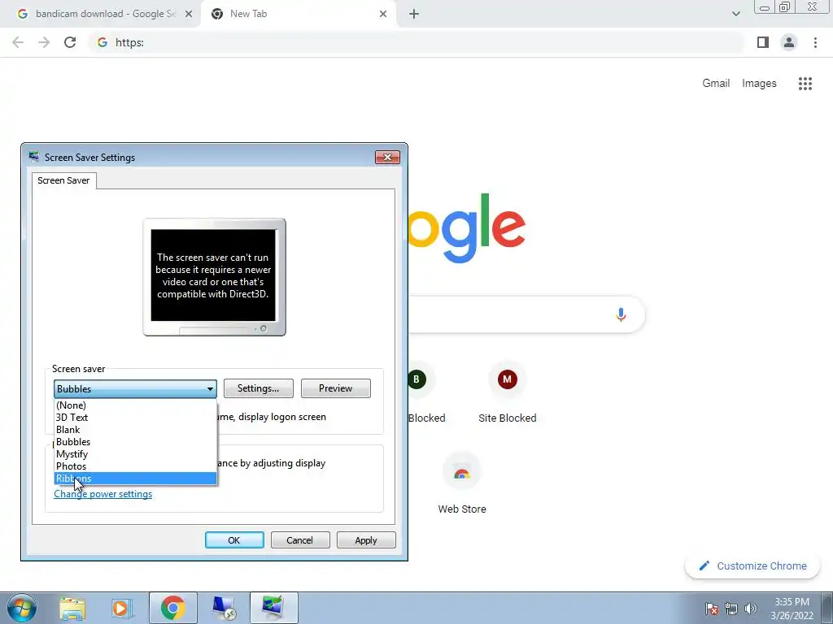Go back with Chrome back arrow
The height and width of the screenshot is (624, 833).
tap(18, 42)
